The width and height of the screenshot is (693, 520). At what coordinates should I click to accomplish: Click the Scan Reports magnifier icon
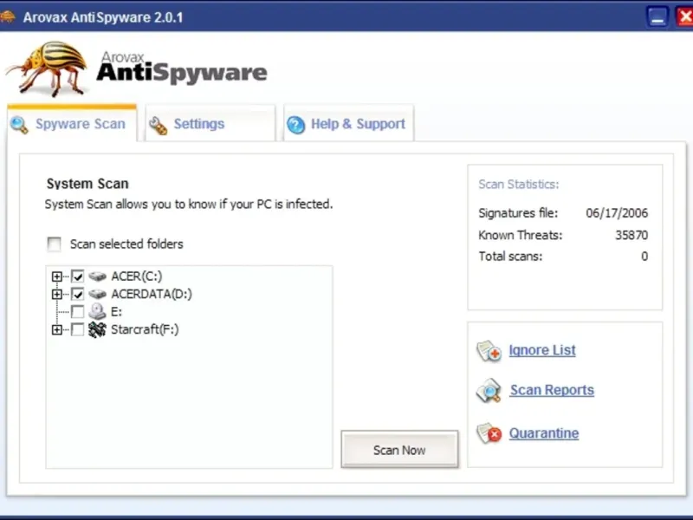(489, 391)
